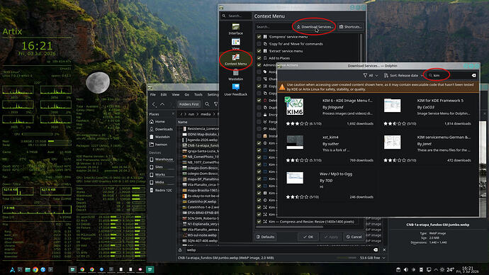The height and width of the screenshot is (275, 489).
Task: Open the View menu in Dolphin
Action: pos(176,94)
